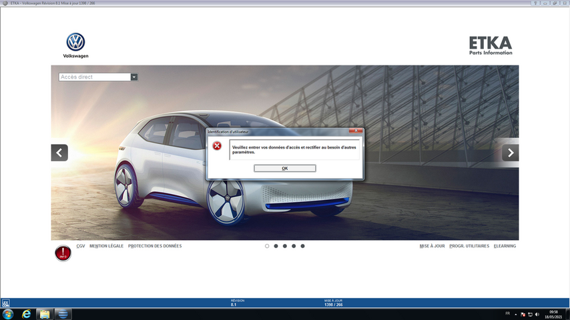The height and width of the screenshot is (320, 570).
Task: Click the red error icon in dialog
Action: click(217, 146)
